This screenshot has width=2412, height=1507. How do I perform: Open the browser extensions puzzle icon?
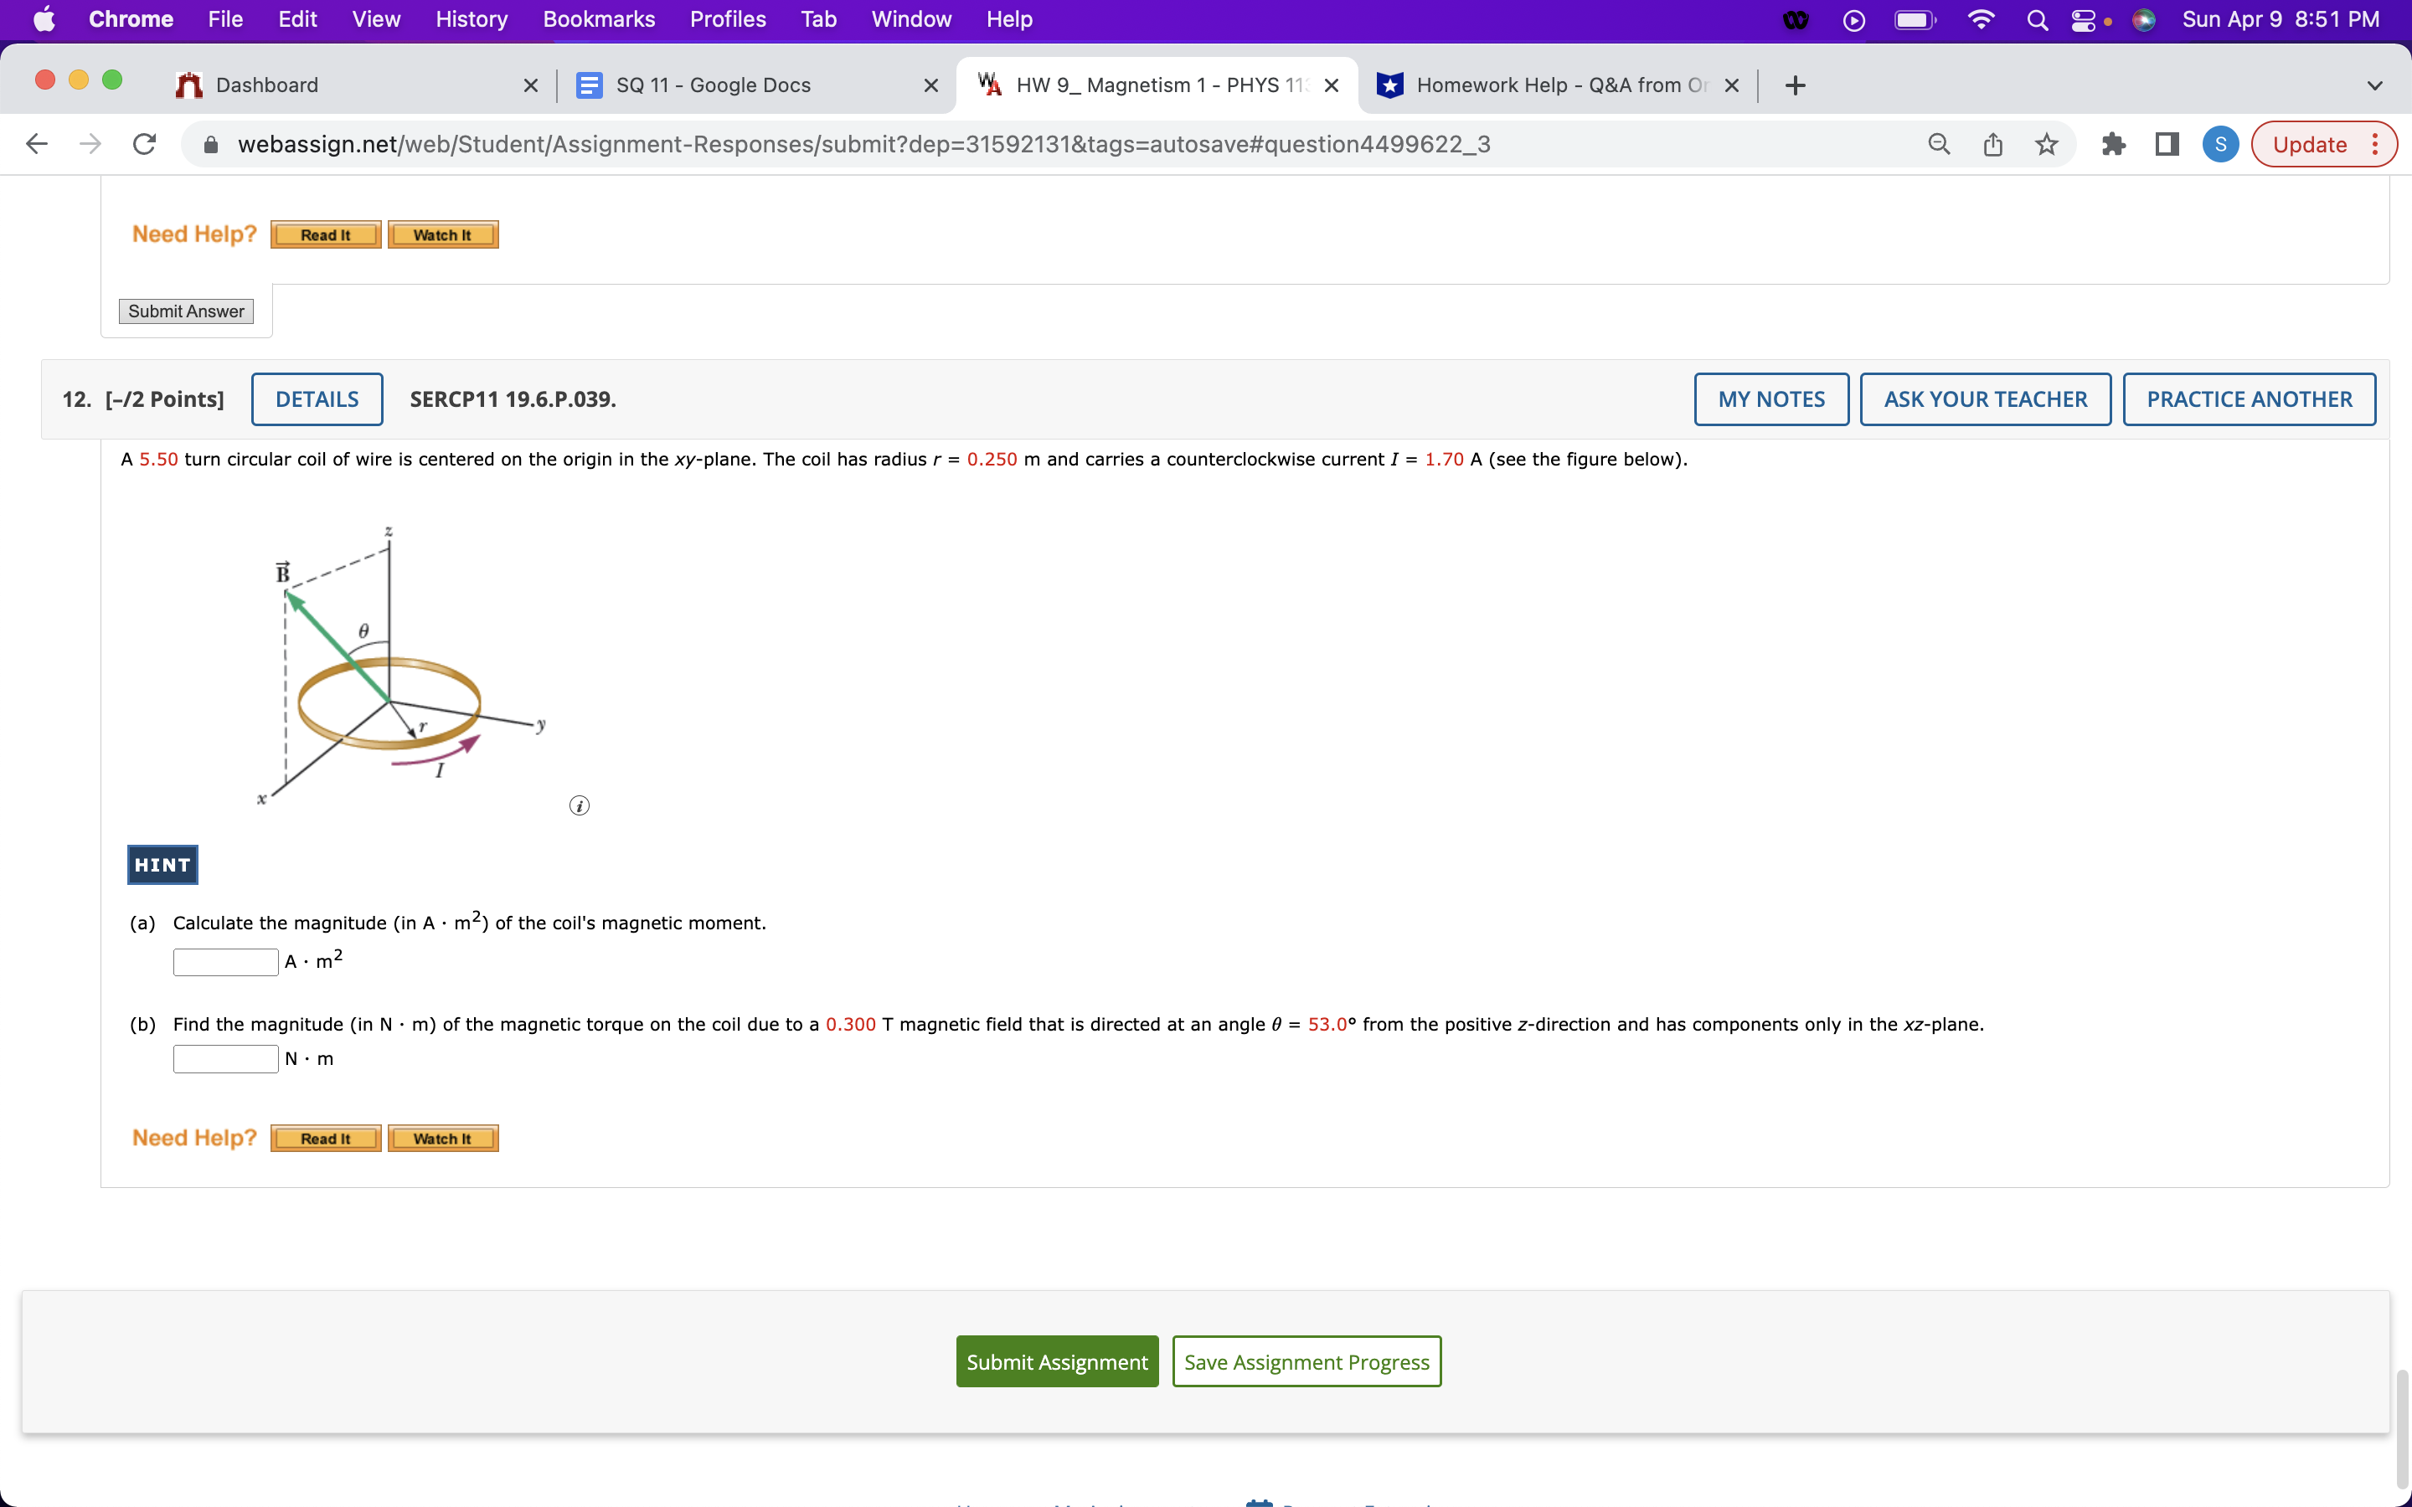coord(2114,143)
